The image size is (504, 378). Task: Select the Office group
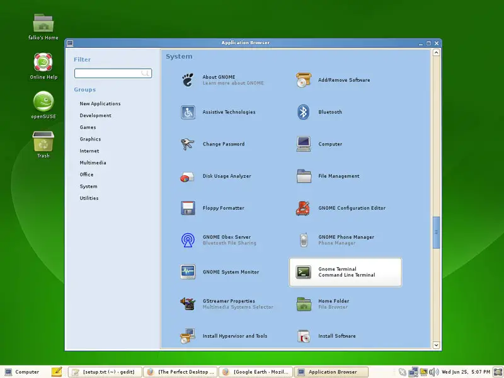(x=86, y=175)
